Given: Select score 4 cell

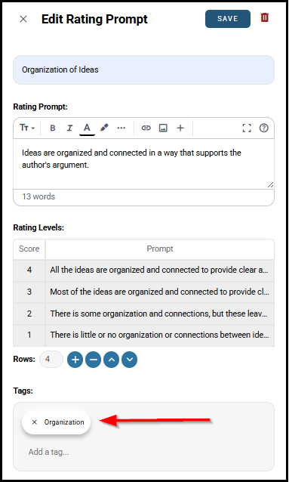Looking at the screenshot, I should [x=29, y=270].
